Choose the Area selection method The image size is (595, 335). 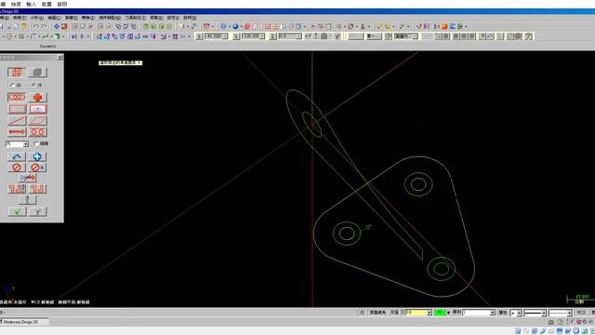click(x=37, y=109)
